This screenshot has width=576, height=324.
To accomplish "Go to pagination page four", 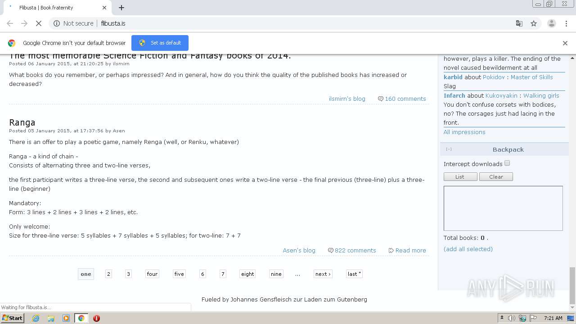I will click(x=152, y=274).
